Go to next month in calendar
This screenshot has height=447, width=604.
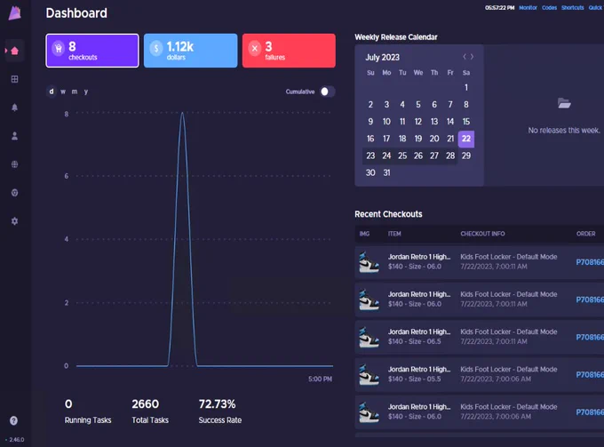coord(472,57)
